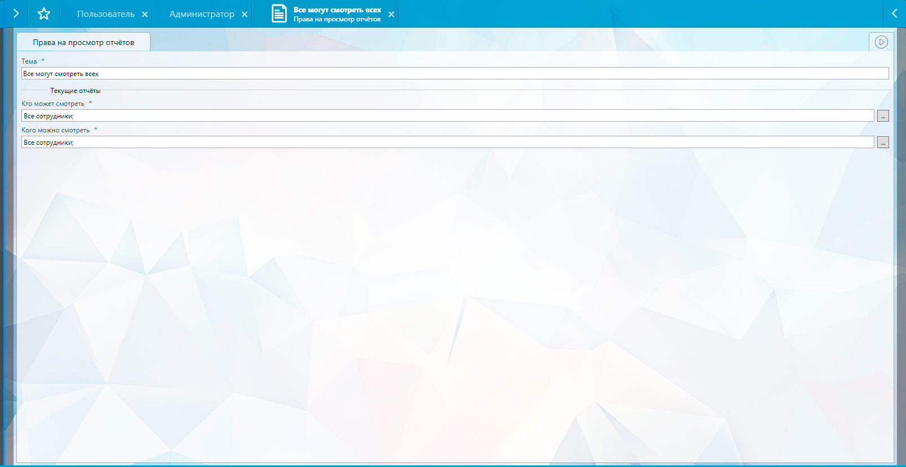This screenshot has width=906, height=467.
Task: Click the Кого можно смотреть field
Action: (448, 143)
